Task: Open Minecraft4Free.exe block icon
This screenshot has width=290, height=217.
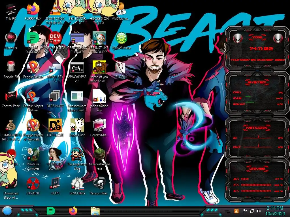Action: tap(99, 159)
